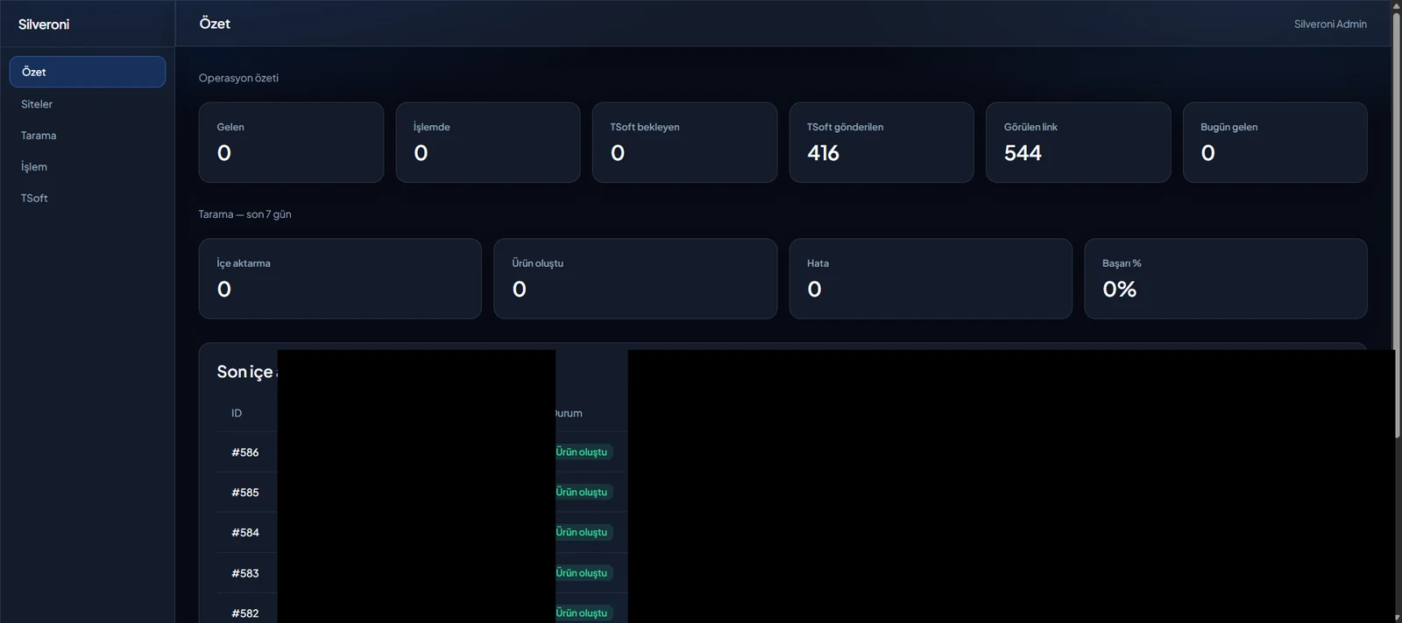Click the Görülen link card
1402x623 pixels.
[1078, 143]
